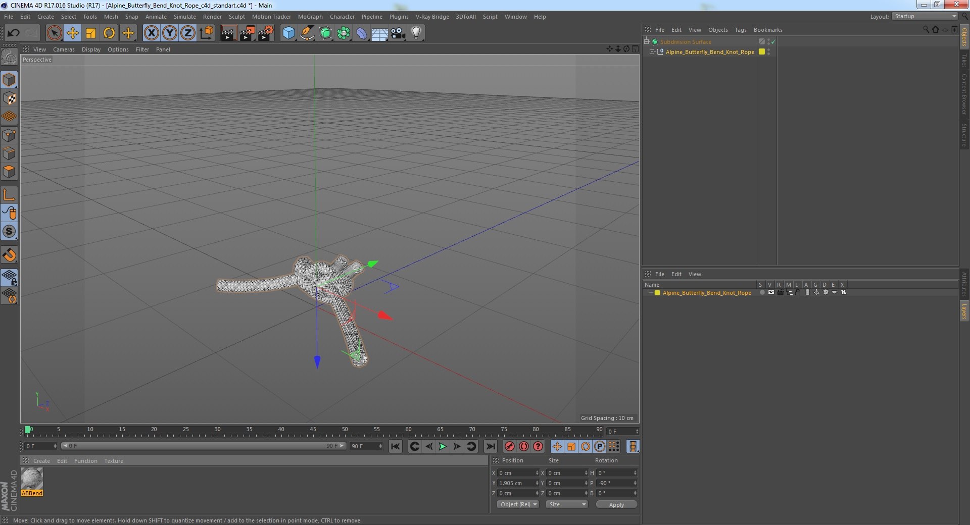Open the Array modeling objects icon
Viewport: 970px width, 525px height.
coord(344,33)
